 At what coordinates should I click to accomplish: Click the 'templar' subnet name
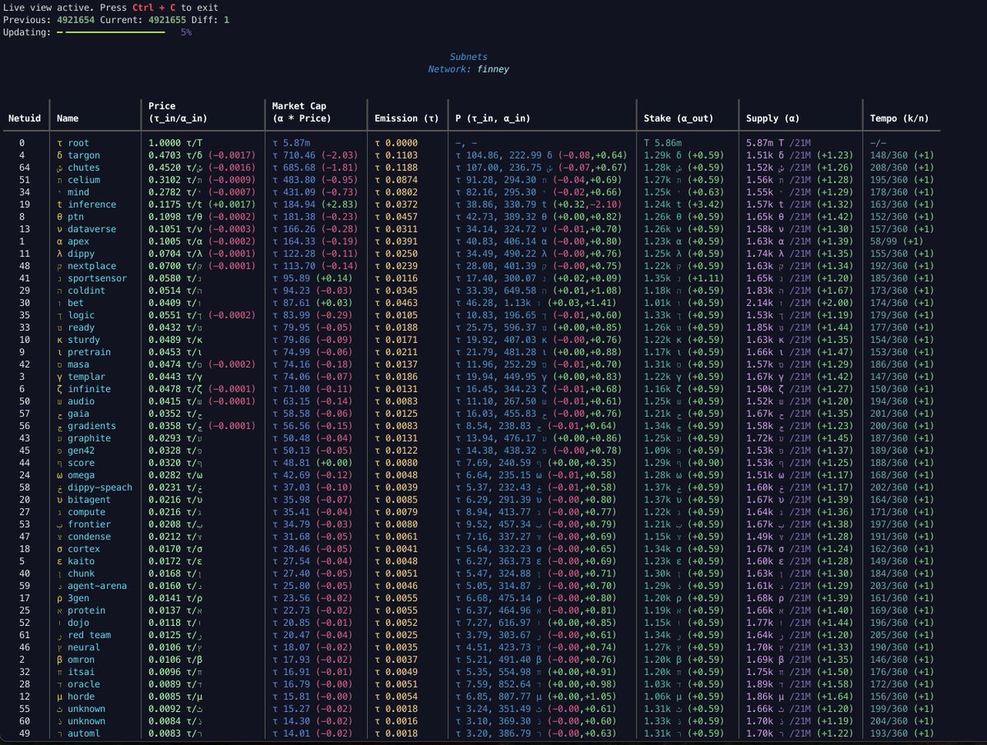pyautogui.click(x=86, y=377)
